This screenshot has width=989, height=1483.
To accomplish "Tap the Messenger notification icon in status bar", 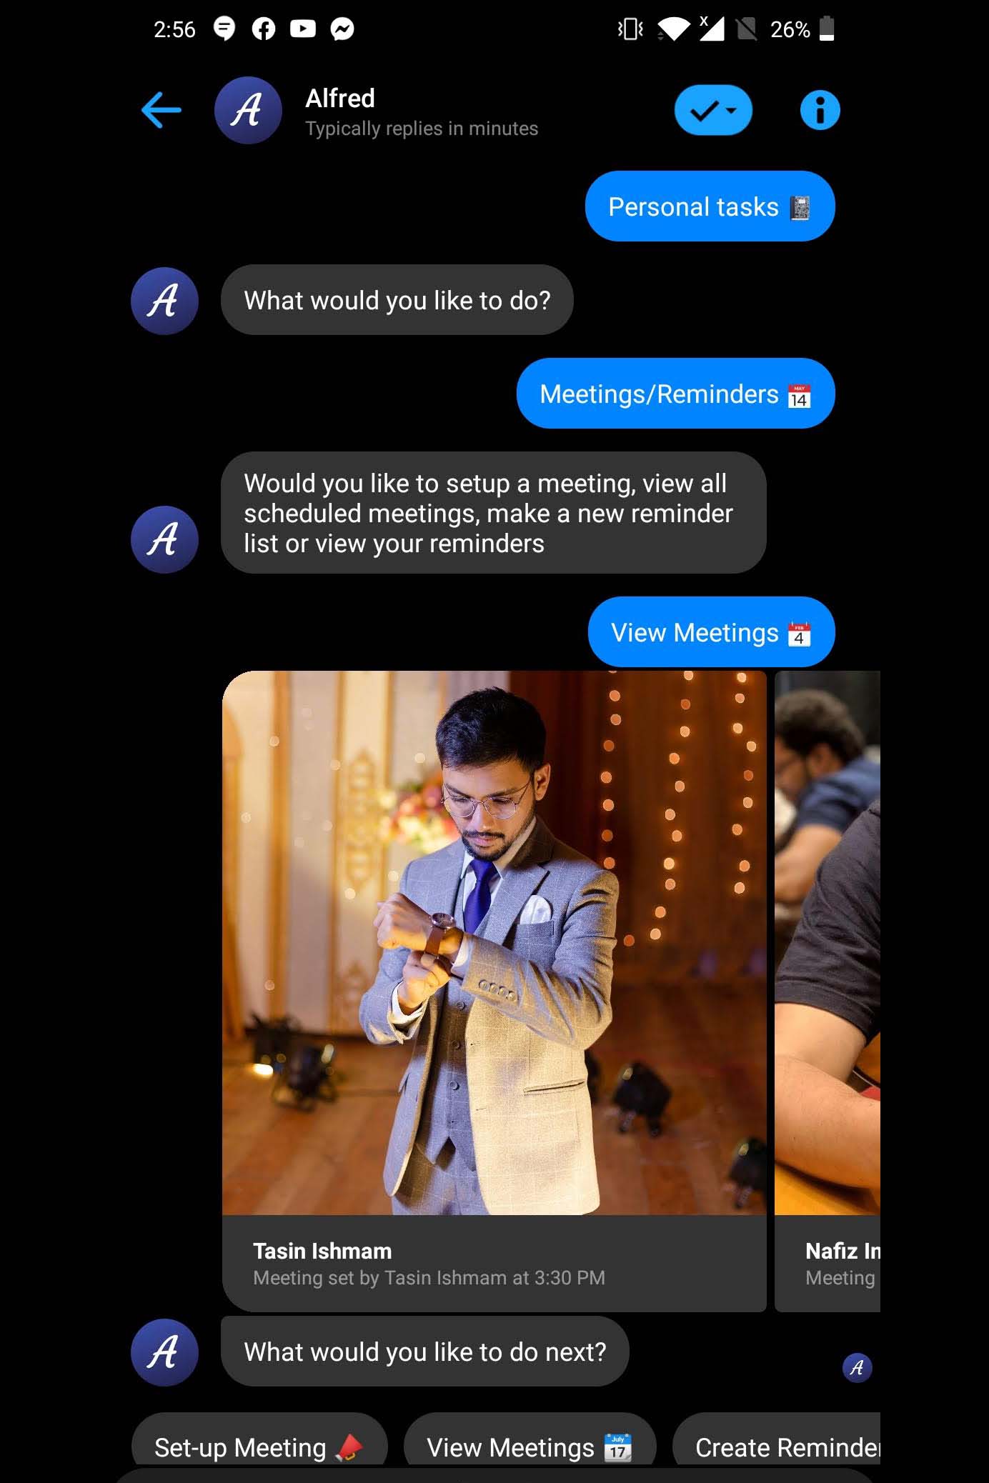I will [x=342, y=29].
